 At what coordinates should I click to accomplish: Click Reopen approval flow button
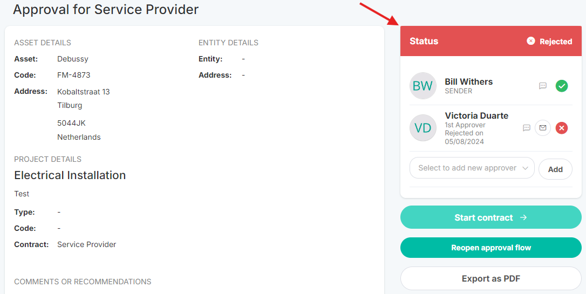pos(490,248)
